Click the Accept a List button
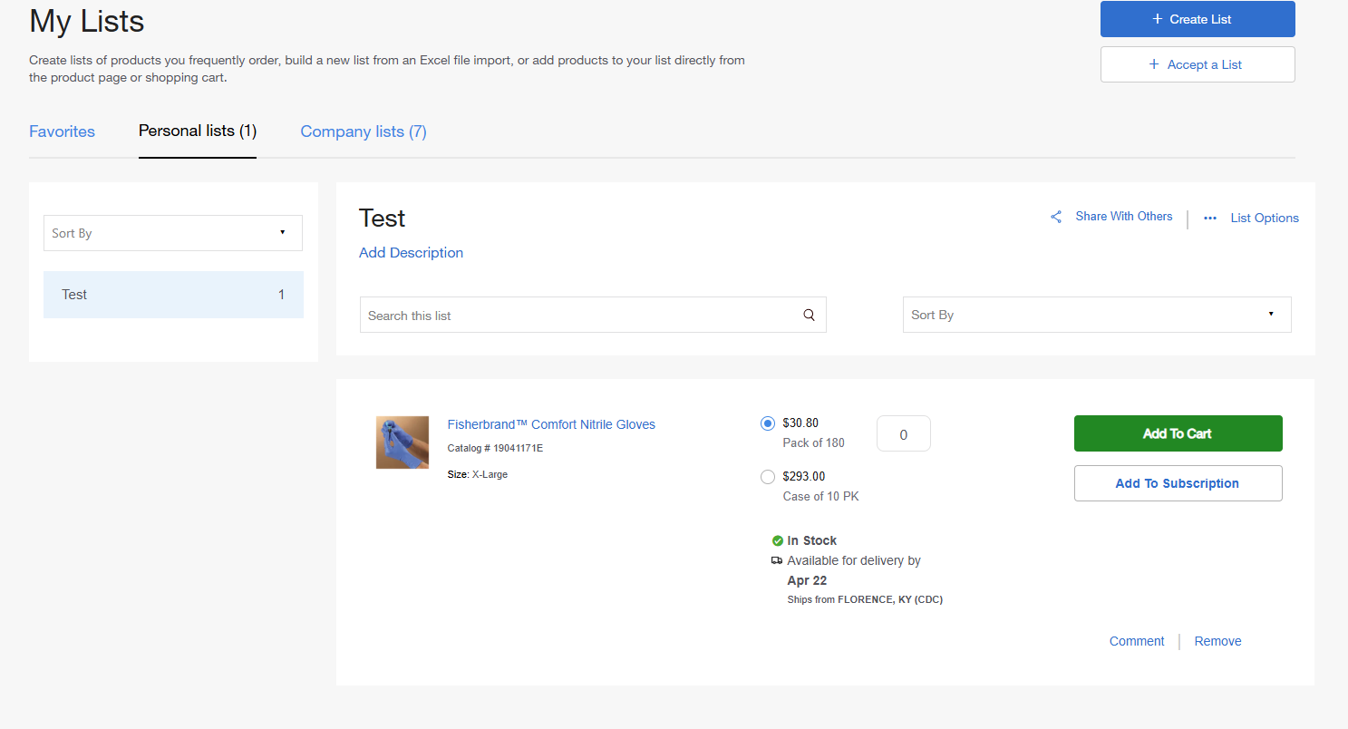This screenshot has height=729, width=1348. tap(1198, 64)
